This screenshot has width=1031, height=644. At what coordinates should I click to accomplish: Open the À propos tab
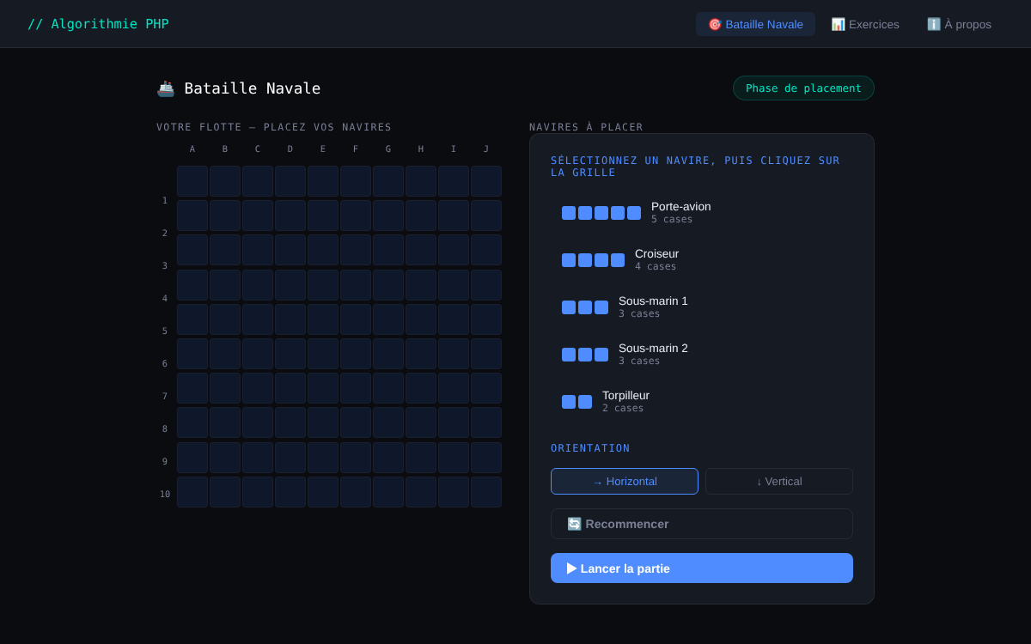click(x=959, y=24)
